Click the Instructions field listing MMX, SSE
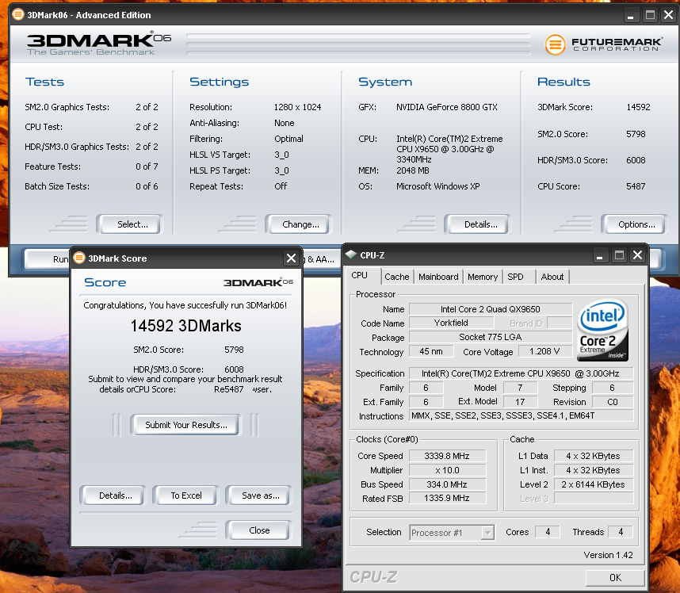 coord(521,415)
